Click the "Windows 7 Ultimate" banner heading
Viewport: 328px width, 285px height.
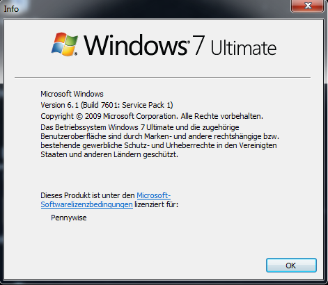pyautogui.click(x=180, y=45)
